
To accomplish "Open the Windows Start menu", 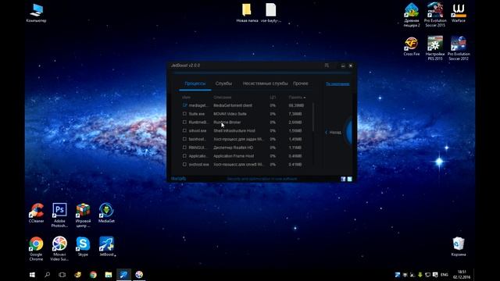I will (32, 274).
